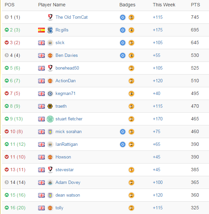Click the Celtic crest next to stuart fletcher

pyautogui.click(x=50, y=119)
